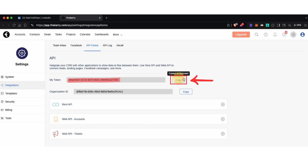Open the settings gear in header
Image resolution: width=308 pixels, height=161 pixels.
[x=293, y=34]
